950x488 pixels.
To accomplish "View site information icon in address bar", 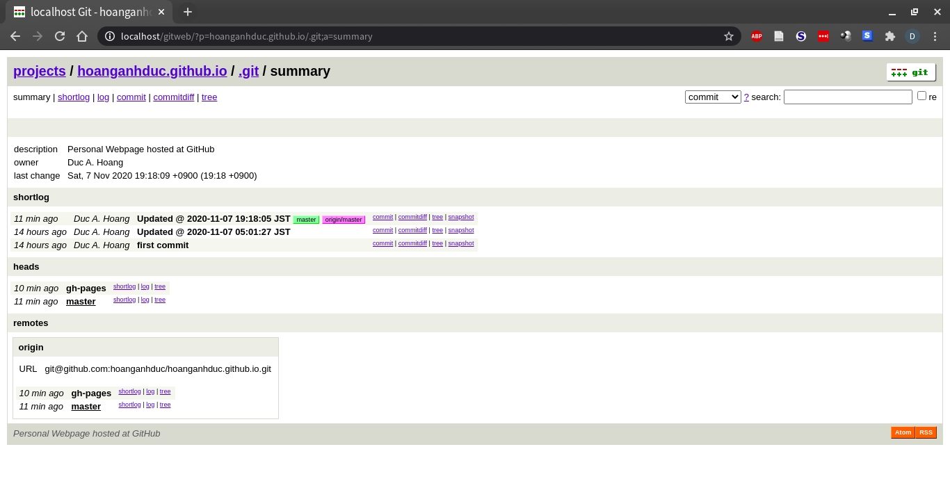I will tap(110, 36).
